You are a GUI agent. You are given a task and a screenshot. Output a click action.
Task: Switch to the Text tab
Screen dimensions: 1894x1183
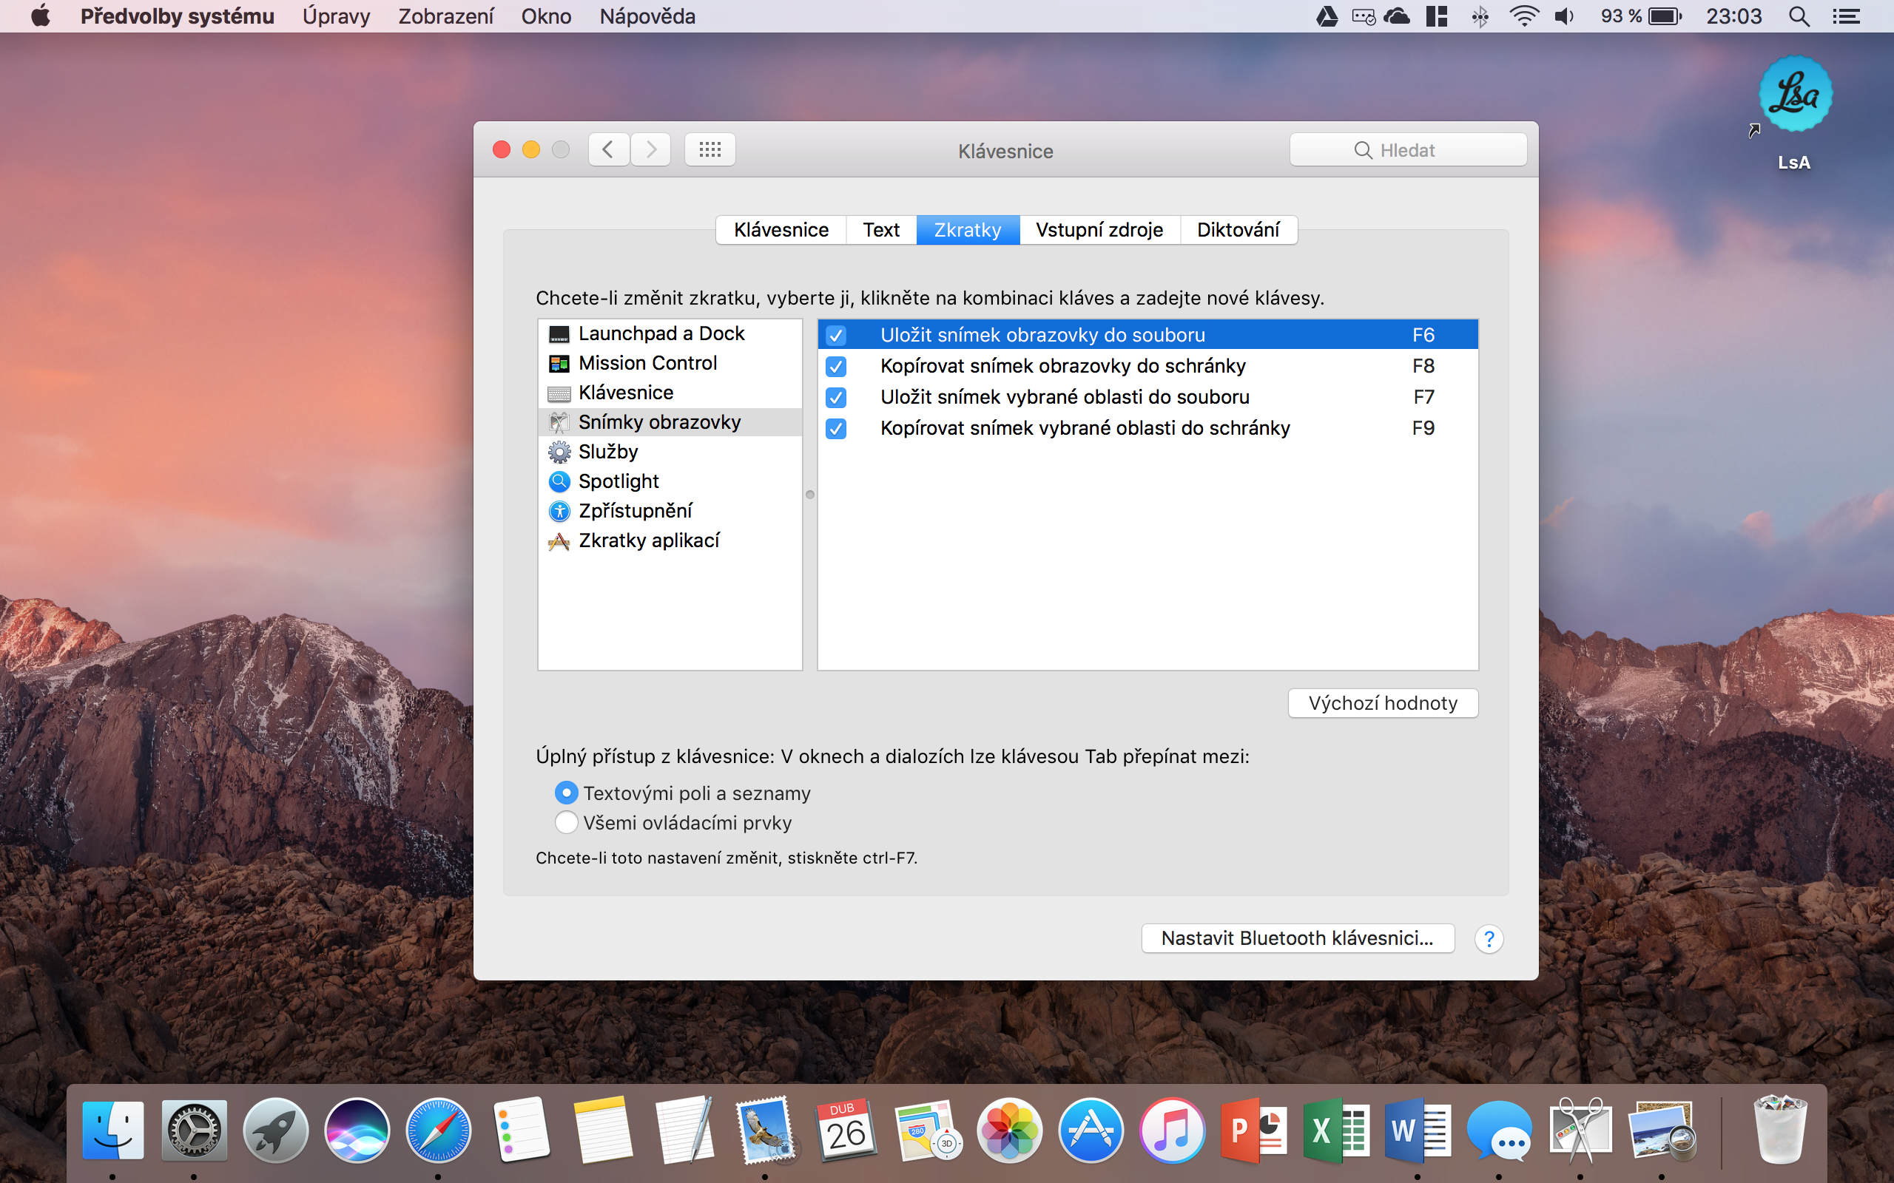[880, 229]
